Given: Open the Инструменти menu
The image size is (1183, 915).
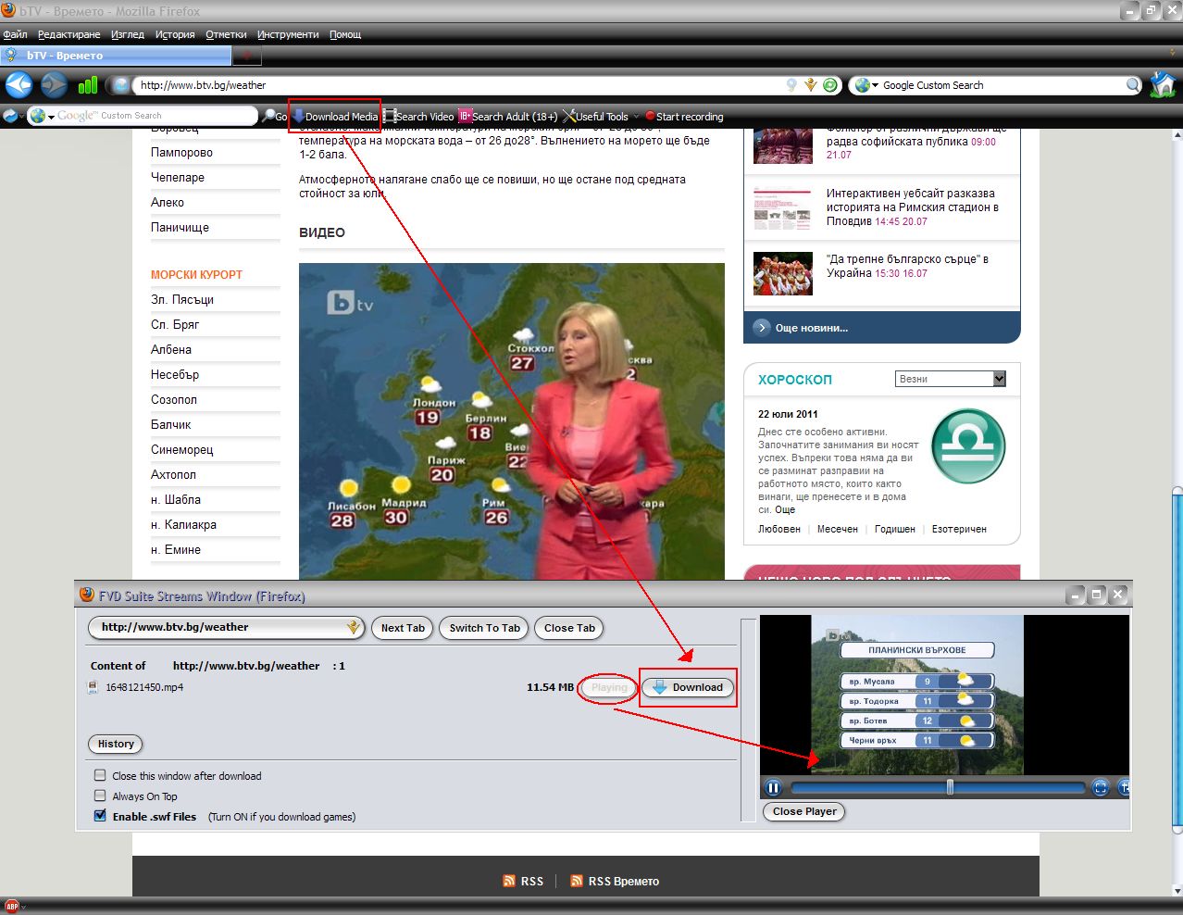Looking at the screenshot, I should click(x=288, y=34).
